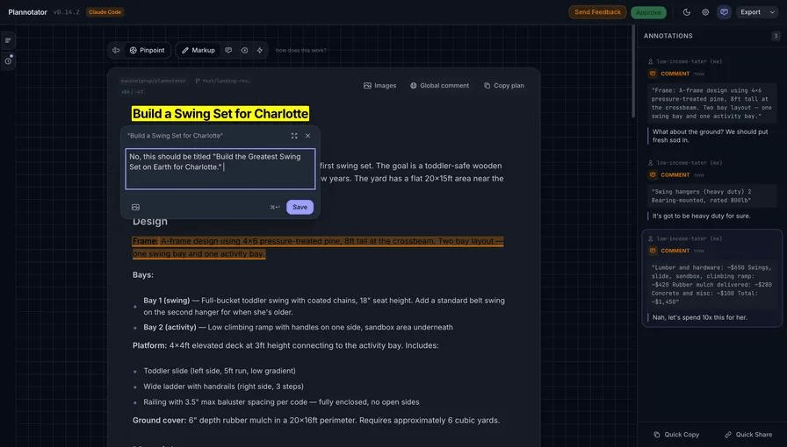Click the comment icon on first annotation
Image resolution: width=787 pixels, height=447 pixels.
(653, 74)
